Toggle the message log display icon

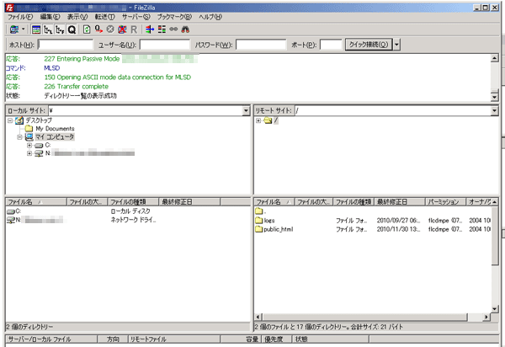click(36, 29)
